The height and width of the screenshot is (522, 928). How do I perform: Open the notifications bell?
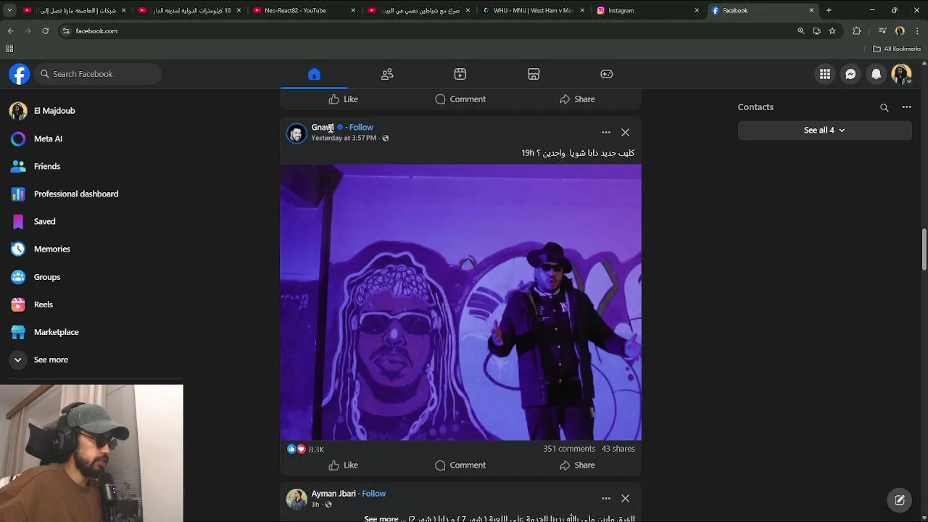(x=876, y=74)
